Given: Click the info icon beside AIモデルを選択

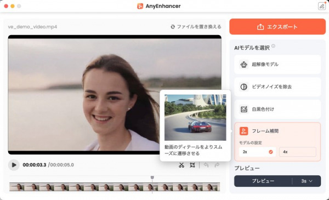Looking at the screenshot, I should (273, 46).
